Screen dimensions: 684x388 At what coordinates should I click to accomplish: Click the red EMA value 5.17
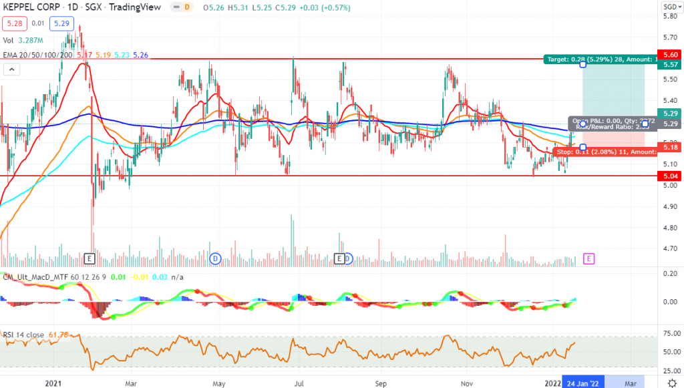(x=85, y=55)
